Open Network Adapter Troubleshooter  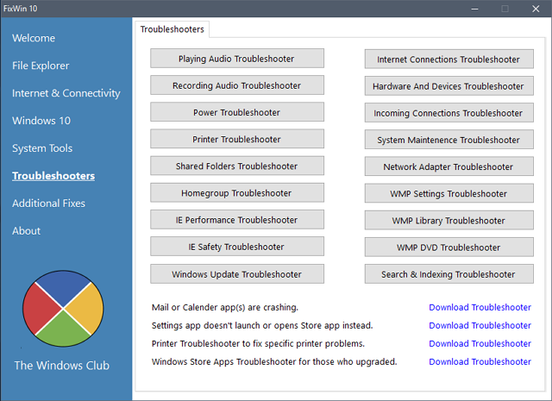click(448, 166)
